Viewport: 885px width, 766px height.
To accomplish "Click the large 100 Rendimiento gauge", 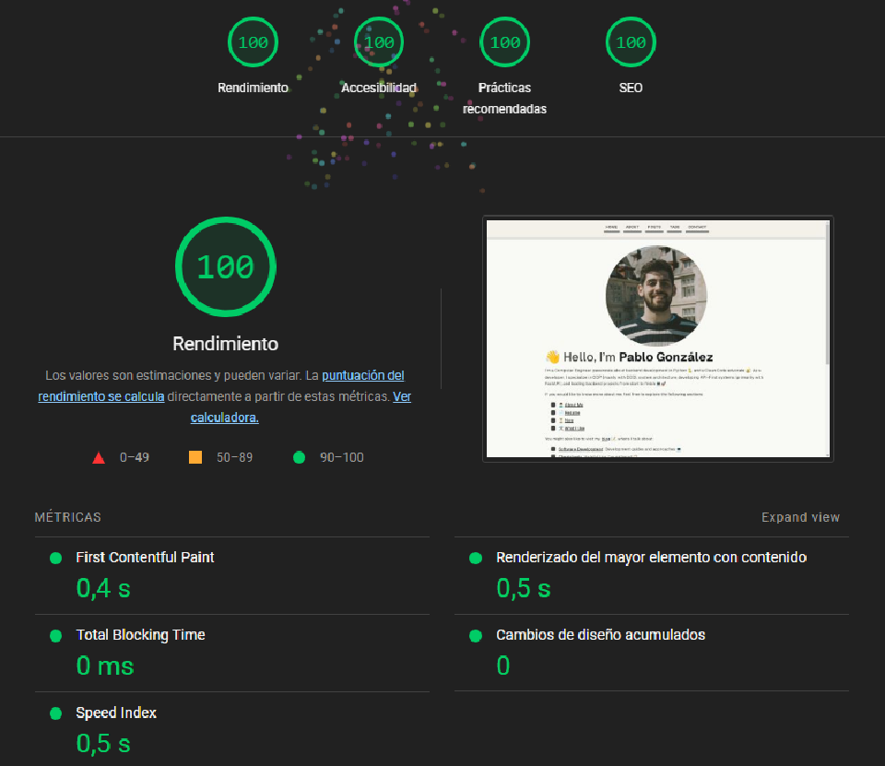I will [x=225, y=266].
